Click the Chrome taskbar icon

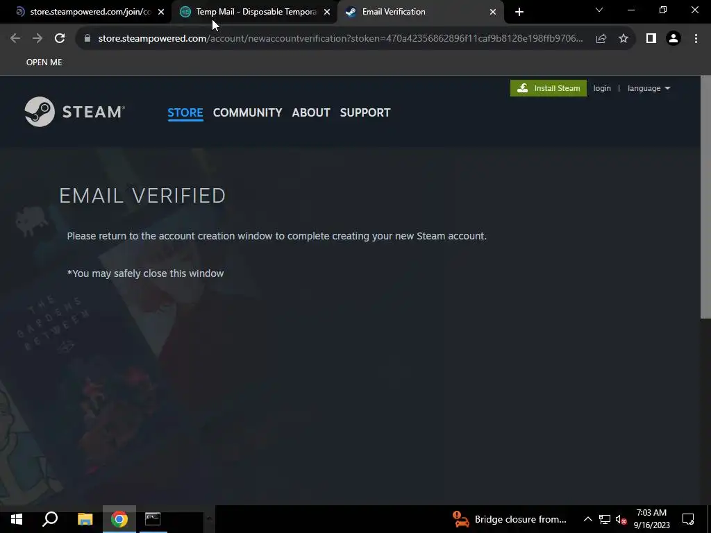tap(119, 519)
